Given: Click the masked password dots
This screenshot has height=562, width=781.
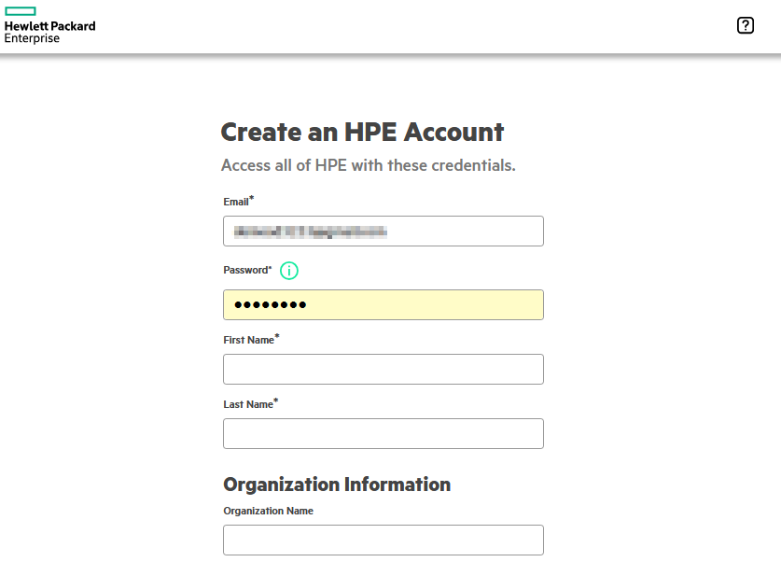Looking at the screenshot, I should click(x=270, y=305).
